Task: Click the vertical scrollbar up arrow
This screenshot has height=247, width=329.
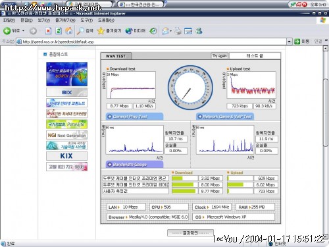Action: tap(326, 49)
